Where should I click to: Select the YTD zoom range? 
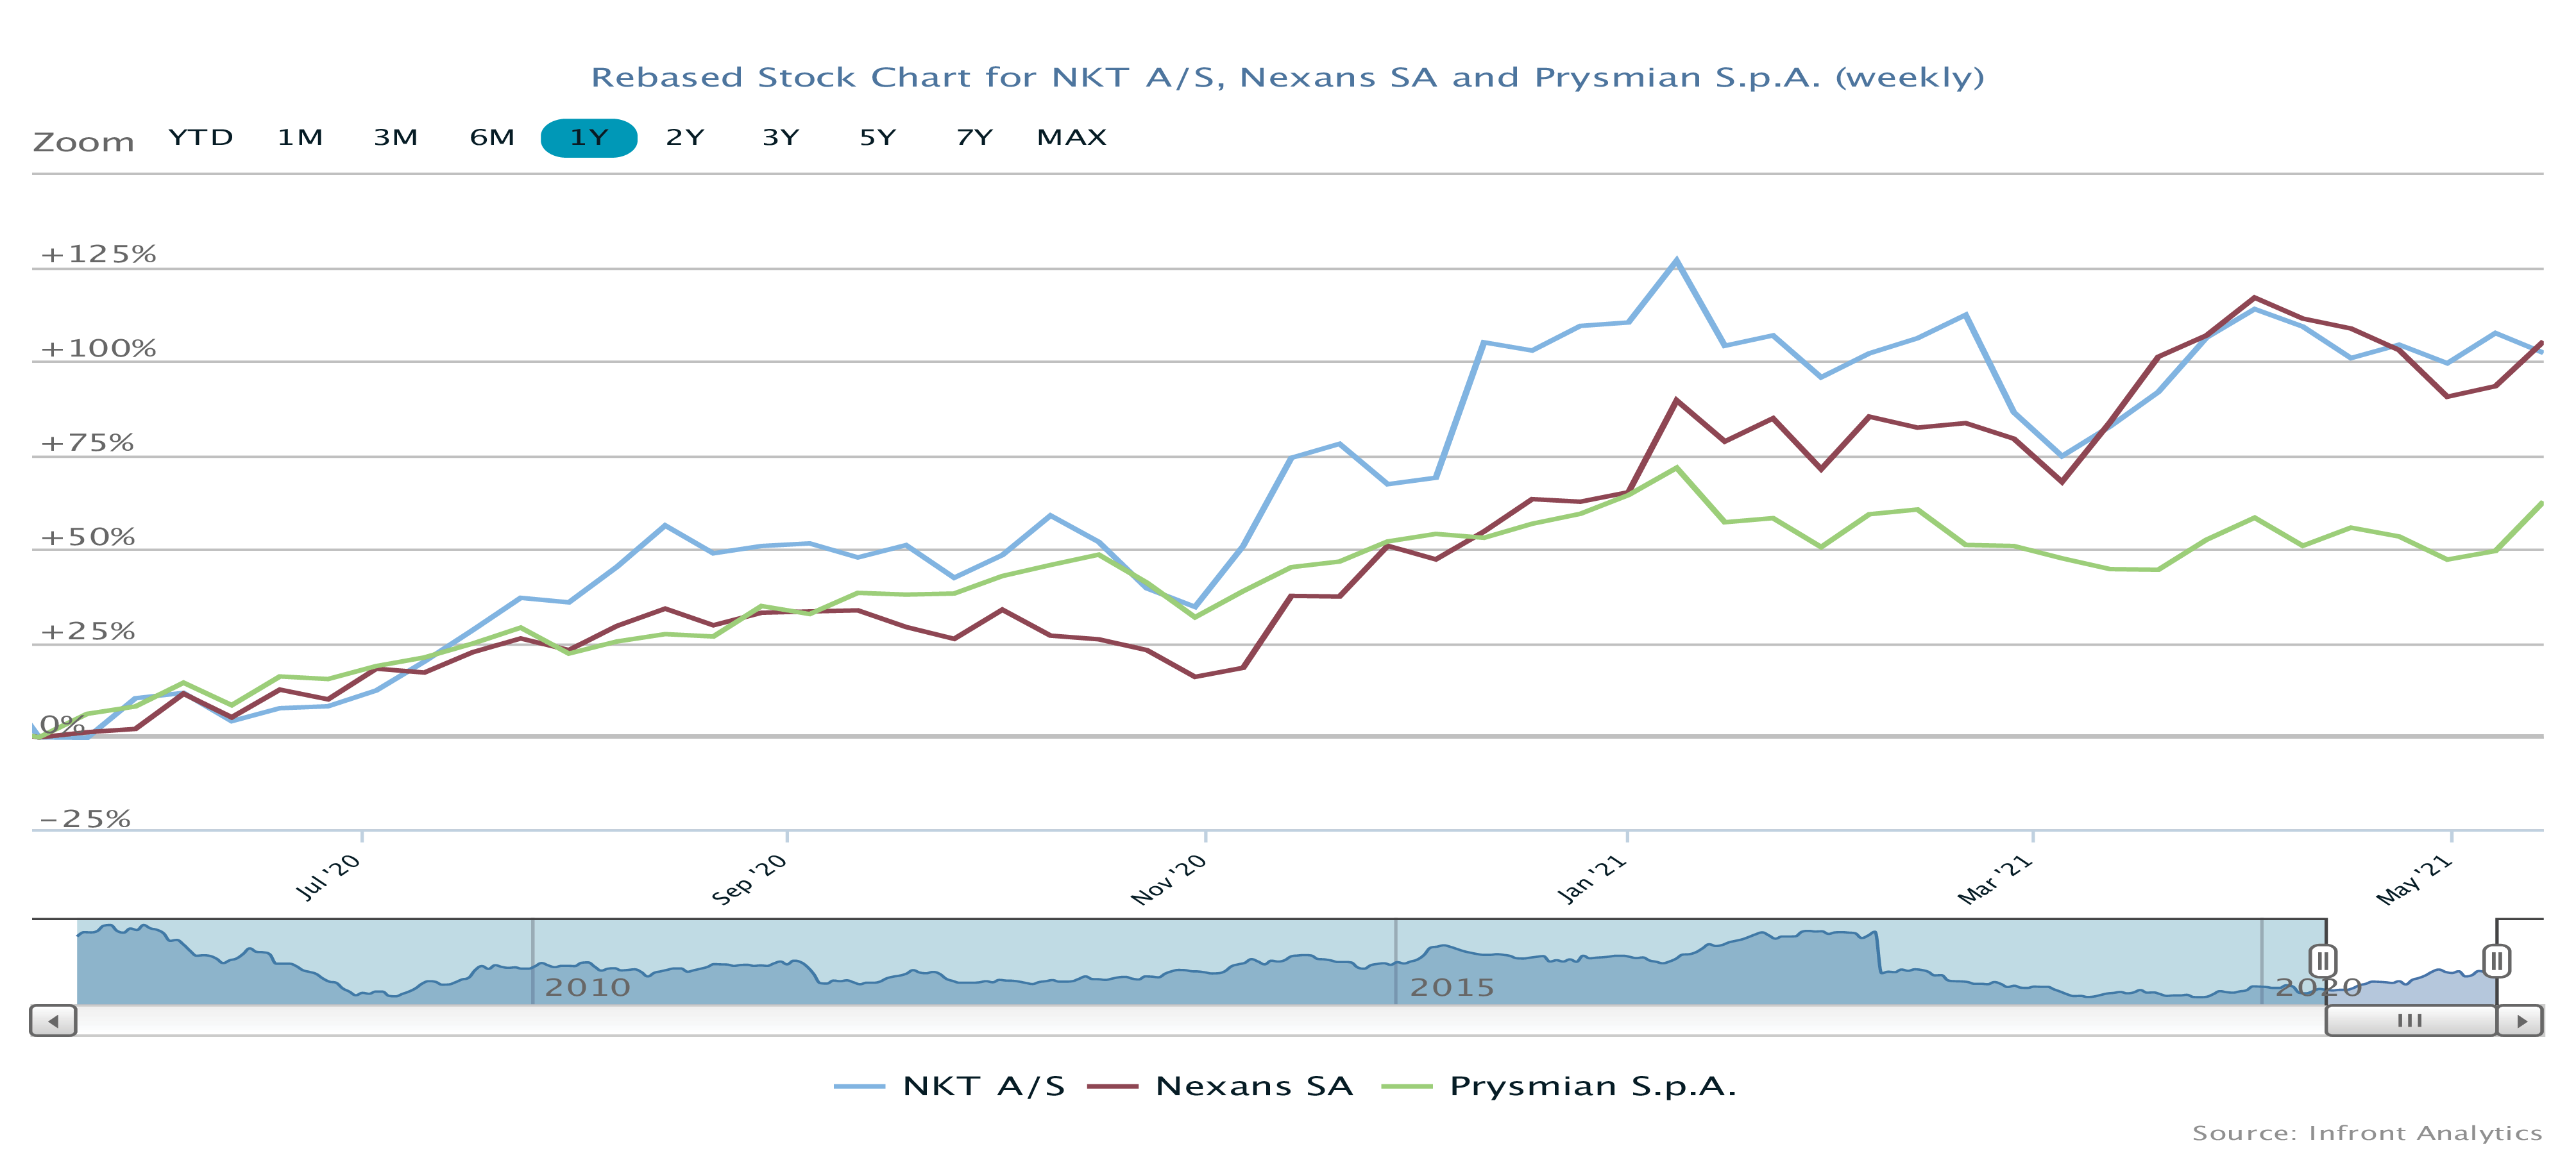point(200,138)
